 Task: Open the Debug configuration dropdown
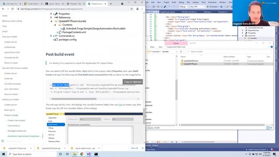tap(184, 7)
